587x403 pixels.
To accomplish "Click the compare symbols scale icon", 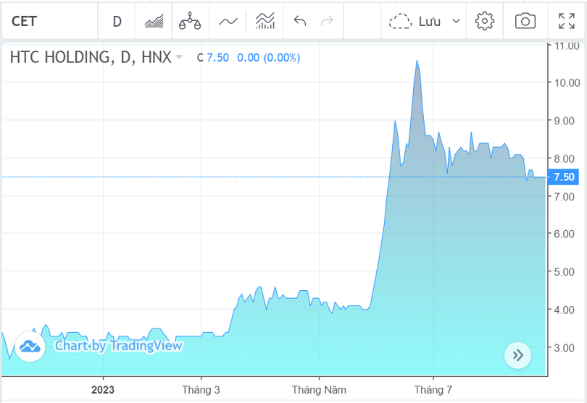I will 190,21.
